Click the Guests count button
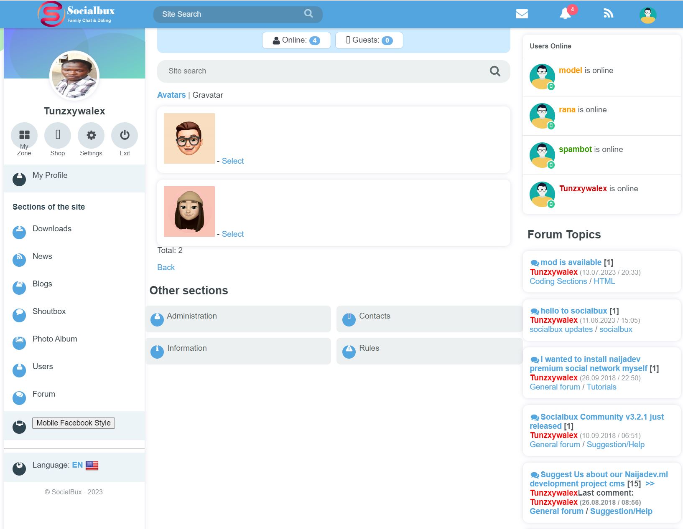This screenshot has height=529, width=683. click(x=369, y=40)
